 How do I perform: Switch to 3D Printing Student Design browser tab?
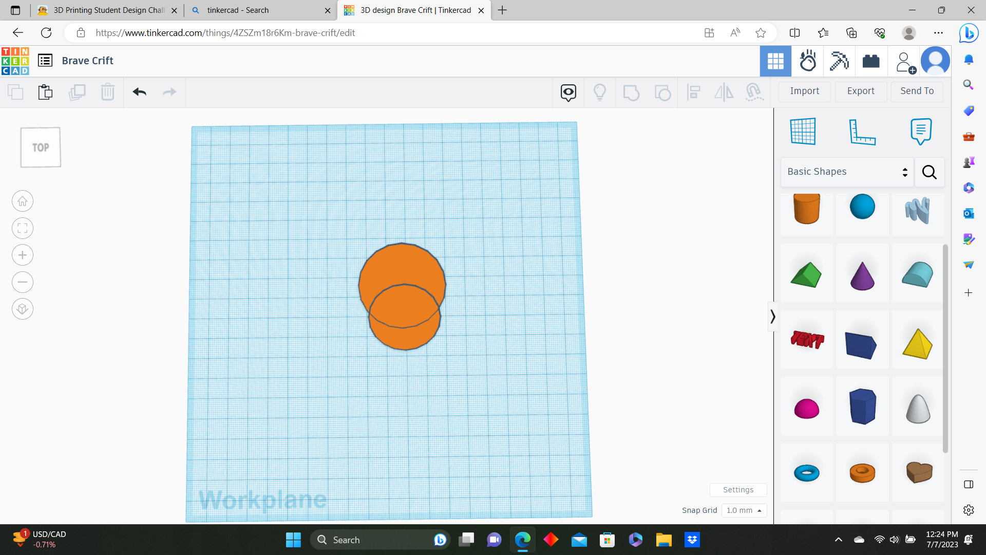click(x=108, y=10)
